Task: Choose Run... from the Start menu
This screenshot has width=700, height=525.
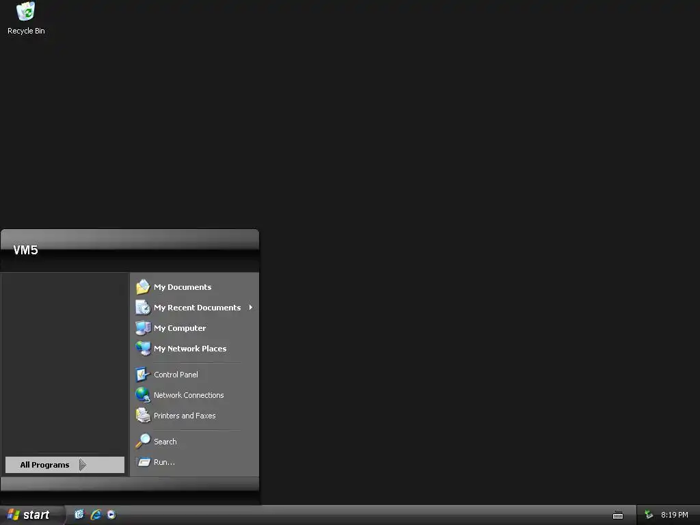Action: tap(195, 461)
